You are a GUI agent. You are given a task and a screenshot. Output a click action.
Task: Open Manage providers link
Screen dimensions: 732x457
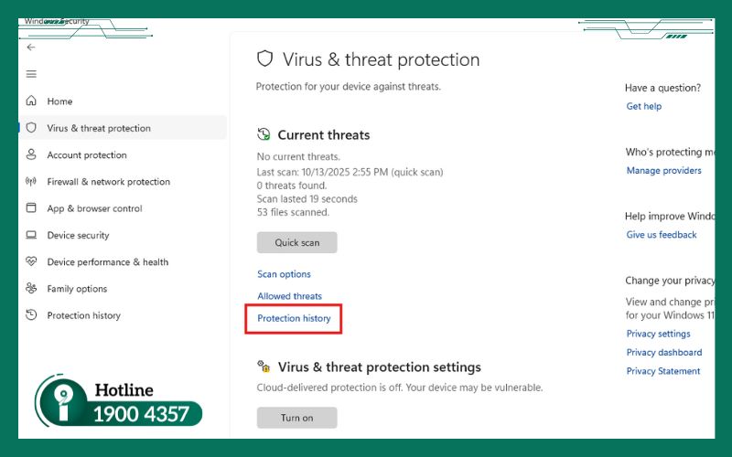(663, 171)
